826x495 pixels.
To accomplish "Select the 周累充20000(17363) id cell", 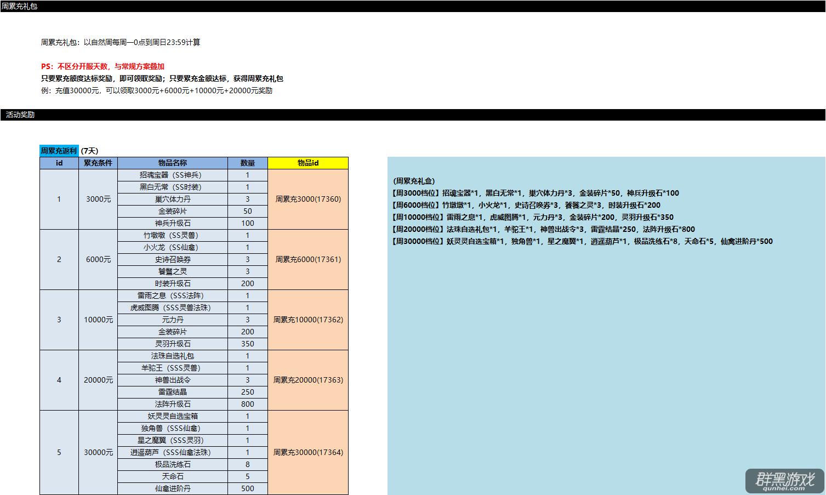I will [308, 380].
